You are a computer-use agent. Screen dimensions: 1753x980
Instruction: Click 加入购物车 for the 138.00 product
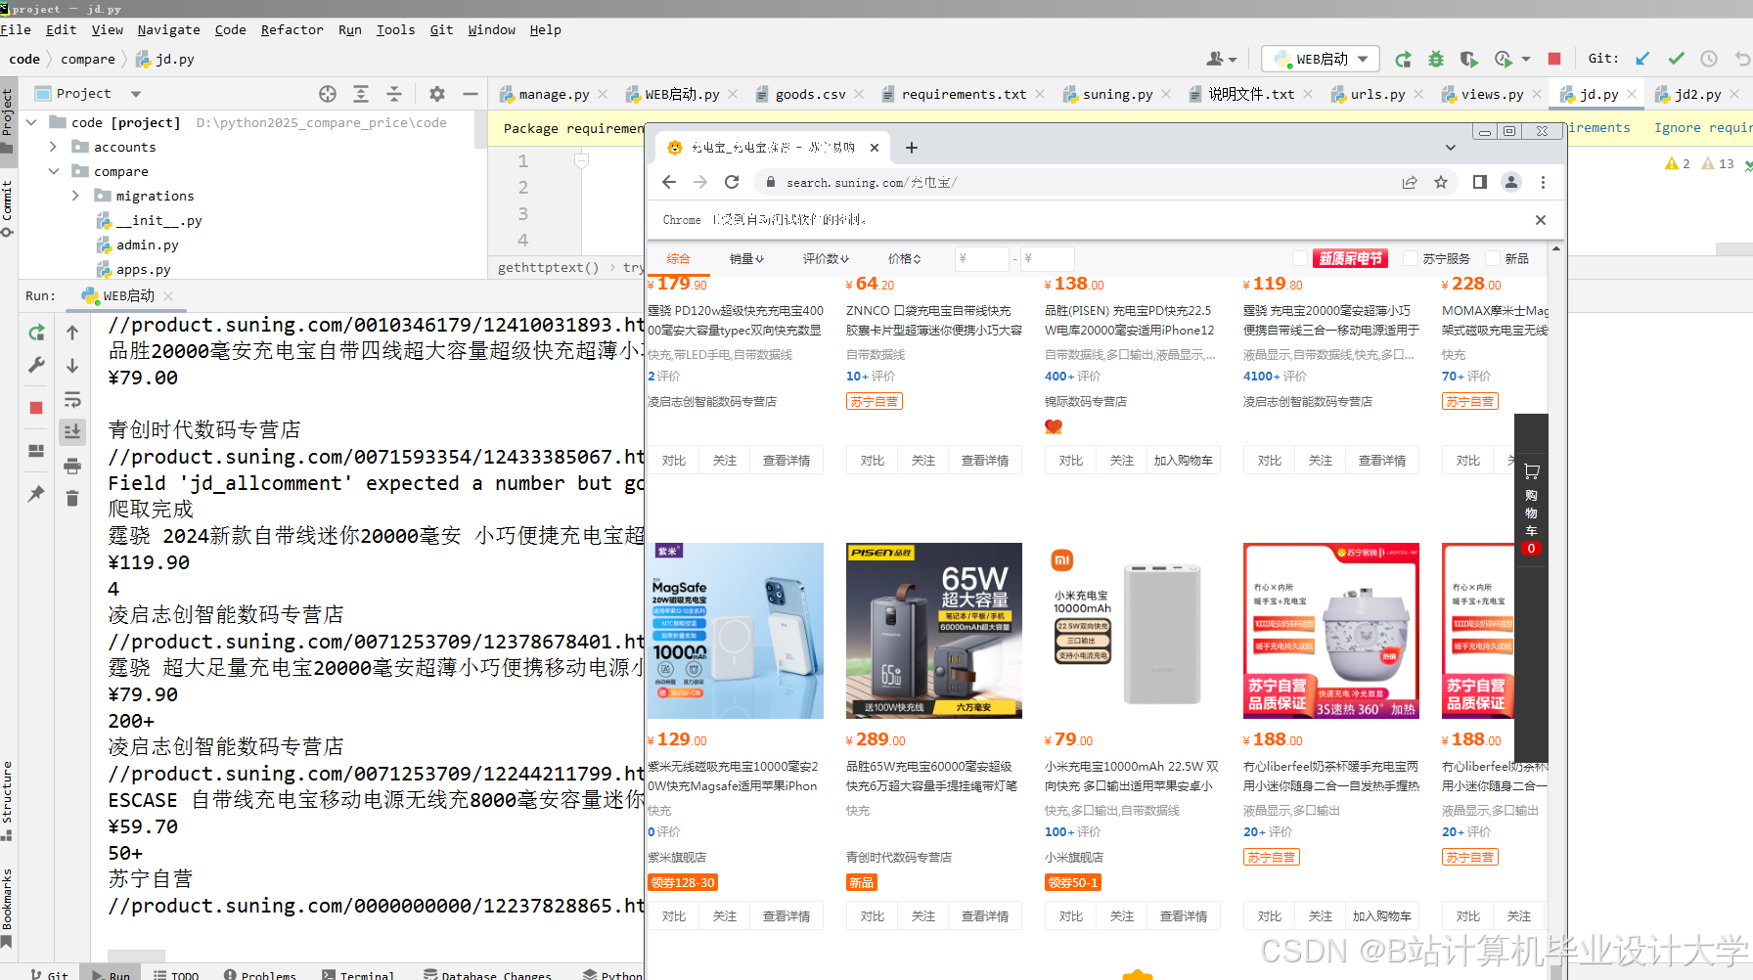pyautogui.click(x=1183, y=461)
